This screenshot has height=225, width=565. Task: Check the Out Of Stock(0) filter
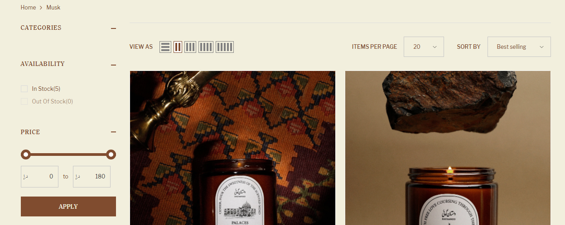click(x=24, y=102)
